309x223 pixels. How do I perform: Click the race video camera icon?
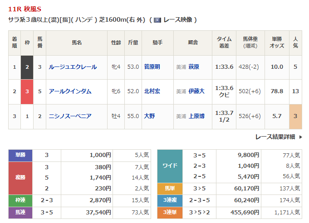[x=157, y=20]
